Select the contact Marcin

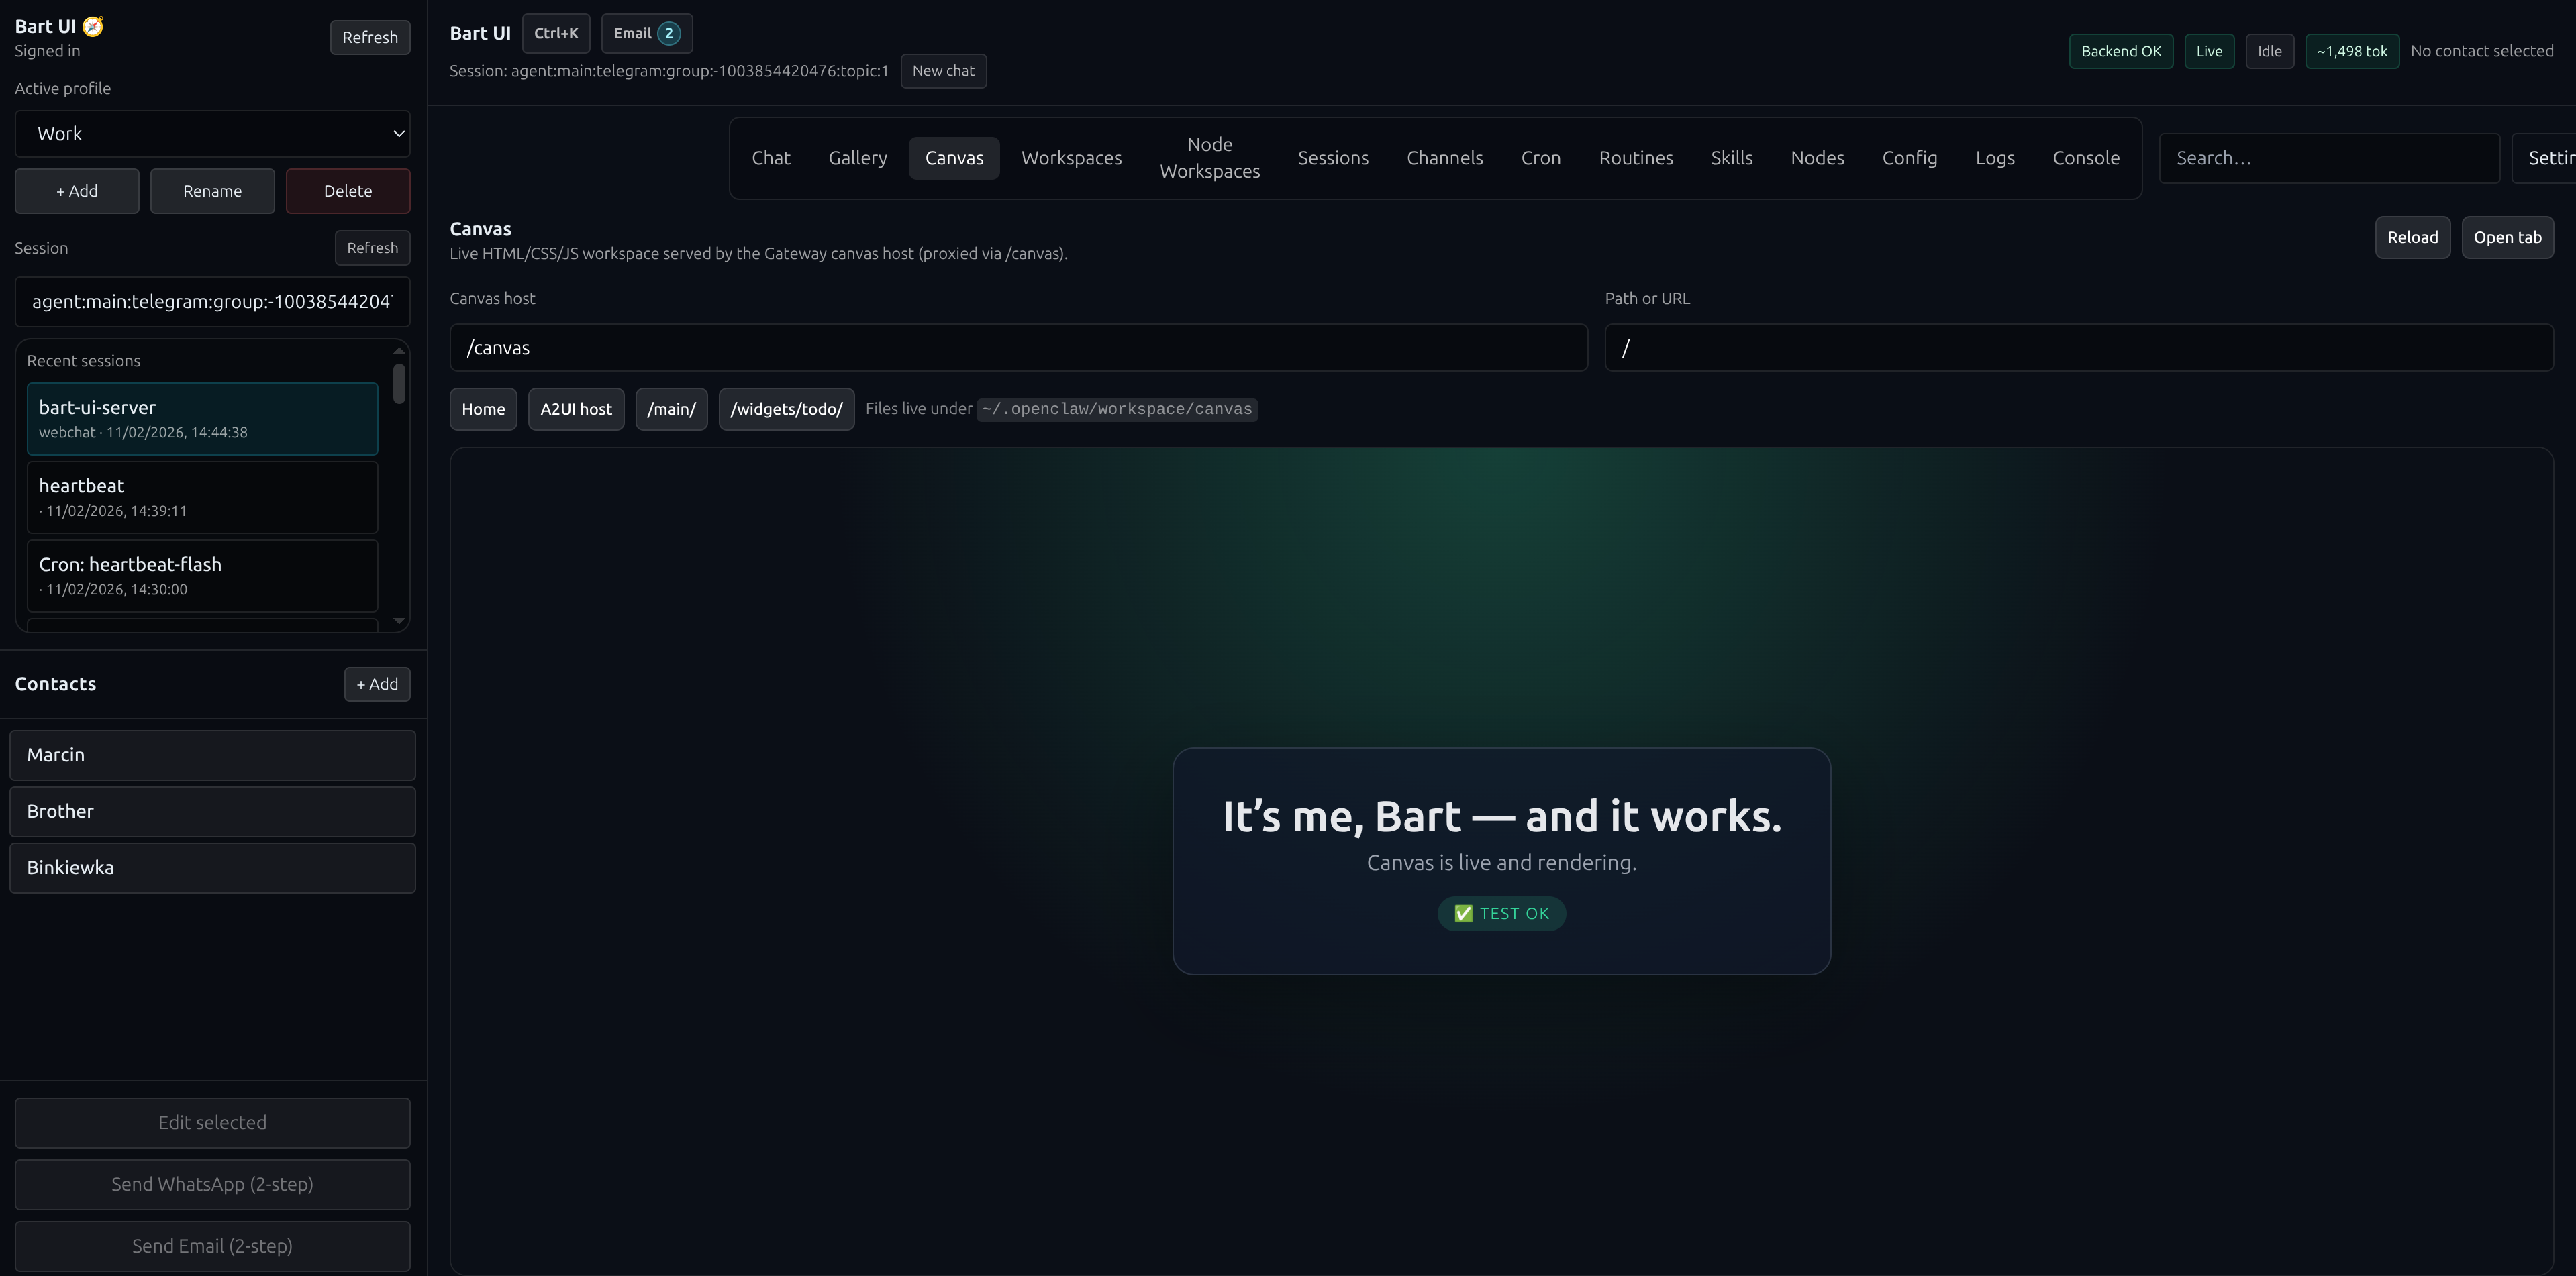pyautogui.click(x=212, y=755)
